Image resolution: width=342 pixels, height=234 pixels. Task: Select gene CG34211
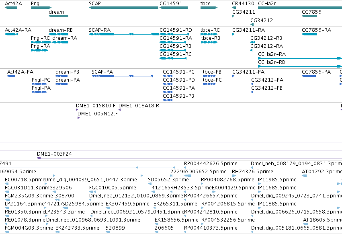coord(233,16)
